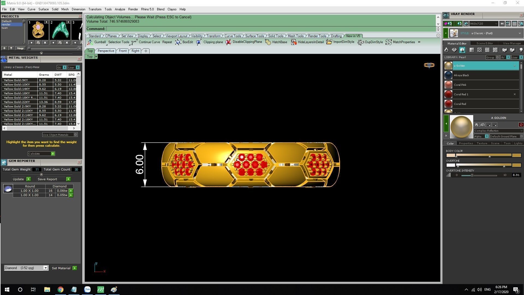The height and width of the screenshot is (295, 524).
Task: Click the DisableClippingPlane icon
Action: (228, 42)
